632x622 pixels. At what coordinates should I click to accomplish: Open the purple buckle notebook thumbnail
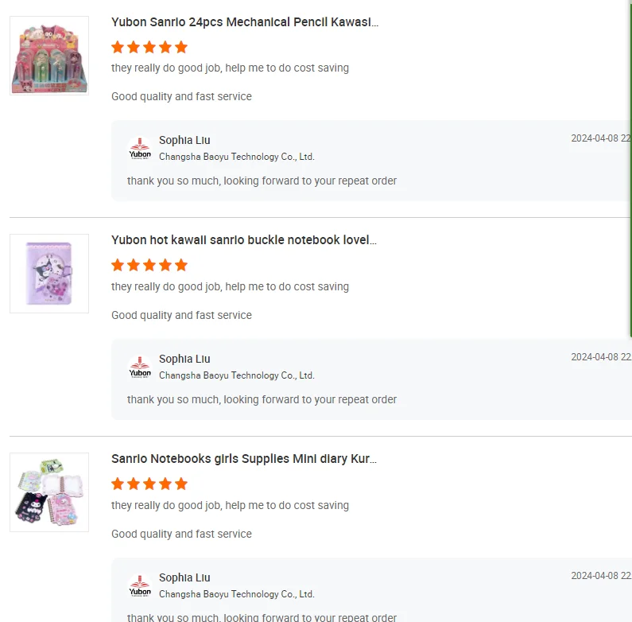tap(49, 274)
